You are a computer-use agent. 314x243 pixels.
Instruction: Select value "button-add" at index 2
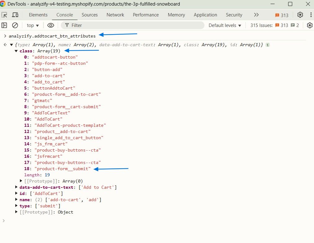(47, 70)
